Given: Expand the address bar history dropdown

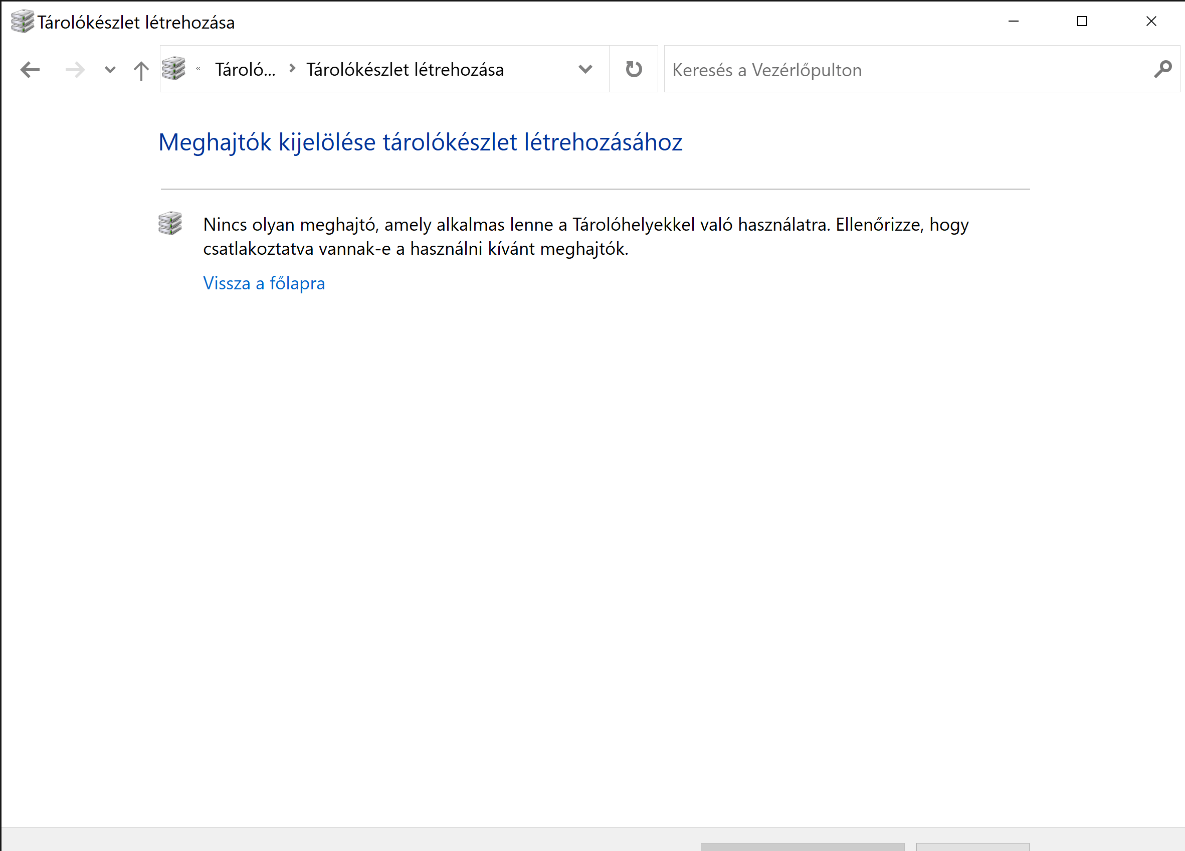Looking at the screenshot, I should 585,69.
